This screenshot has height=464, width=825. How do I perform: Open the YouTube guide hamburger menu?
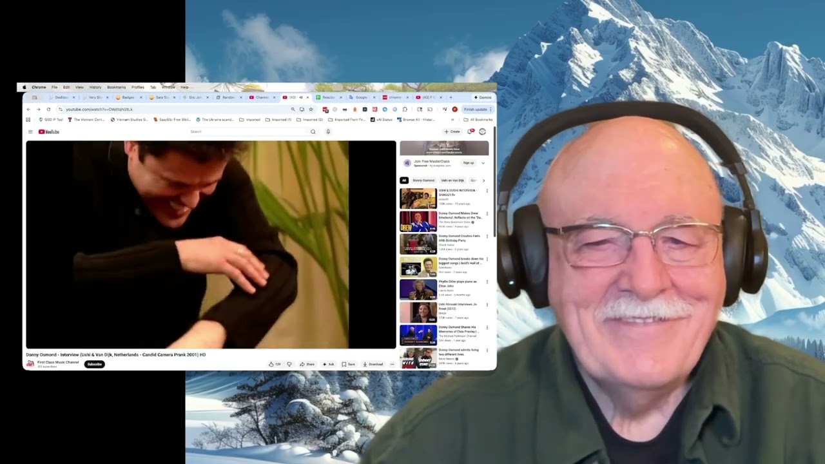coord(30,131)
